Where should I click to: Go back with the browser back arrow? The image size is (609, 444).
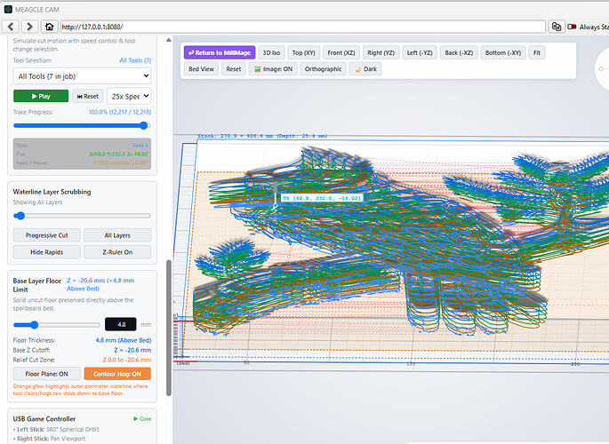pos(11,27)
